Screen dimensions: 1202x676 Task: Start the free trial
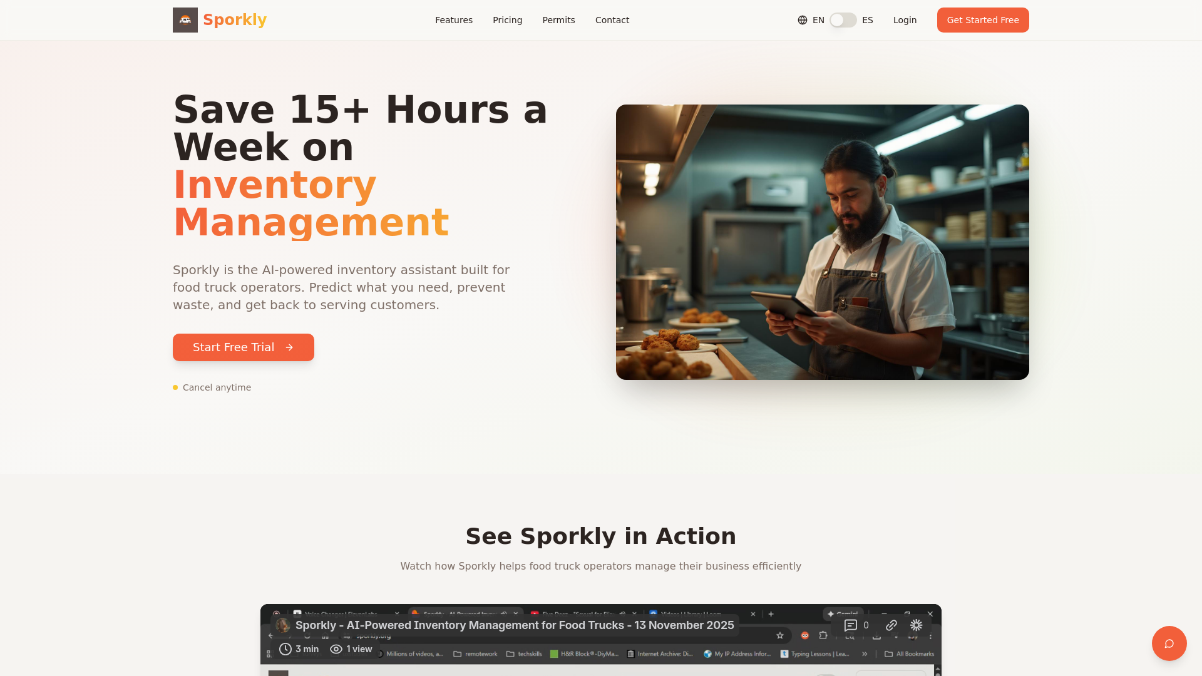[x=244, y=347]
